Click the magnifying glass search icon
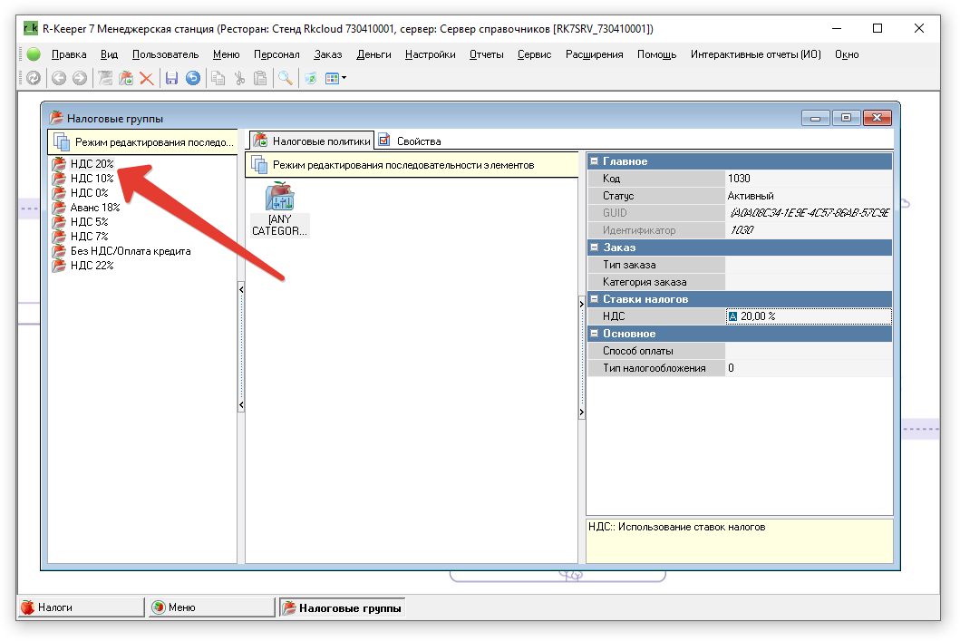This screenshot has width=960, height=641. pos(285,79)
